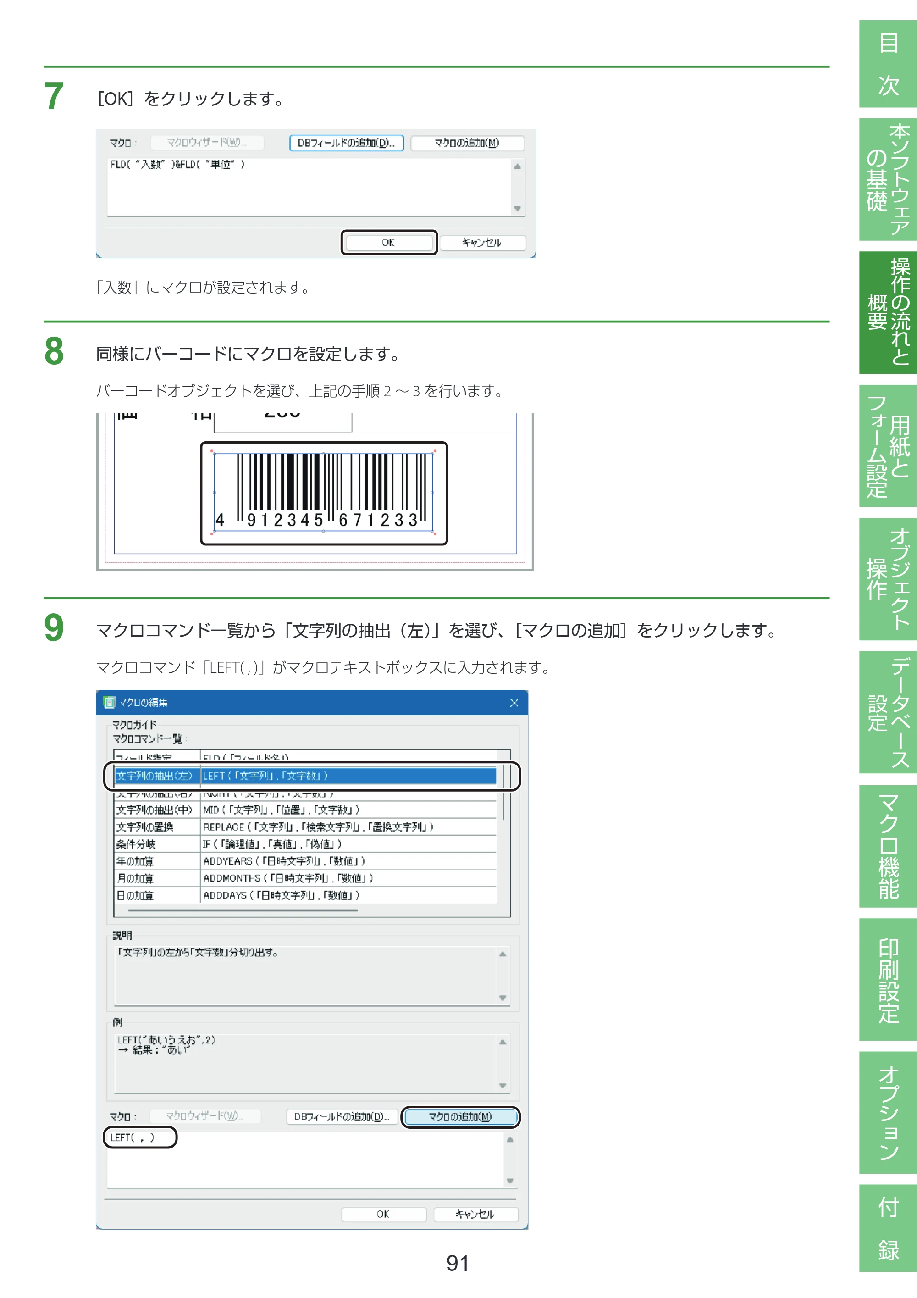Viewport: 917px width, 1298px height.
Task: Click OK in the マクロの編集 dialog
Action: pos(384,1214)
